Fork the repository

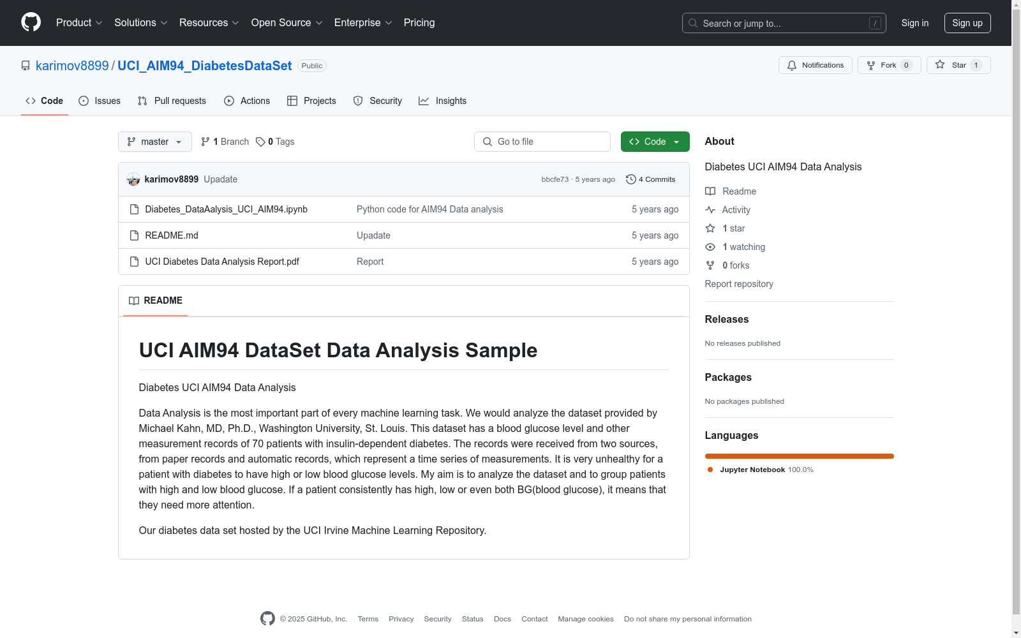tap(890, 65)
